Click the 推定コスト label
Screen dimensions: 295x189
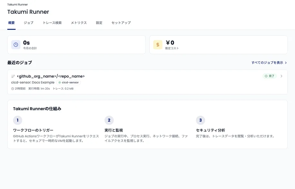172,48
